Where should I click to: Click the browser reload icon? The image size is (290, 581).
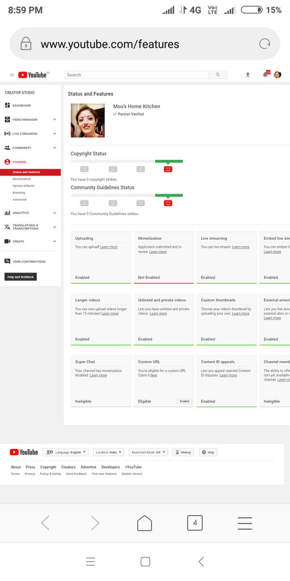click(264, 44)
